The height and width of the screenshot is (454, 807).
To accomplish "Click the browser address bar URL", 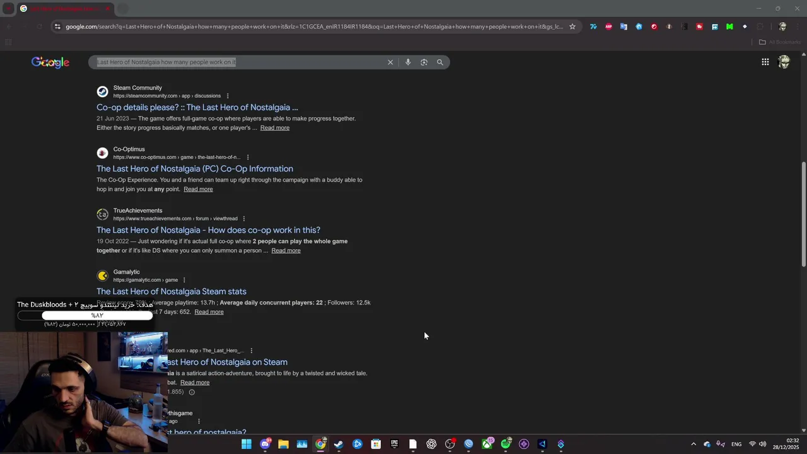I will [x=314, y=26].
